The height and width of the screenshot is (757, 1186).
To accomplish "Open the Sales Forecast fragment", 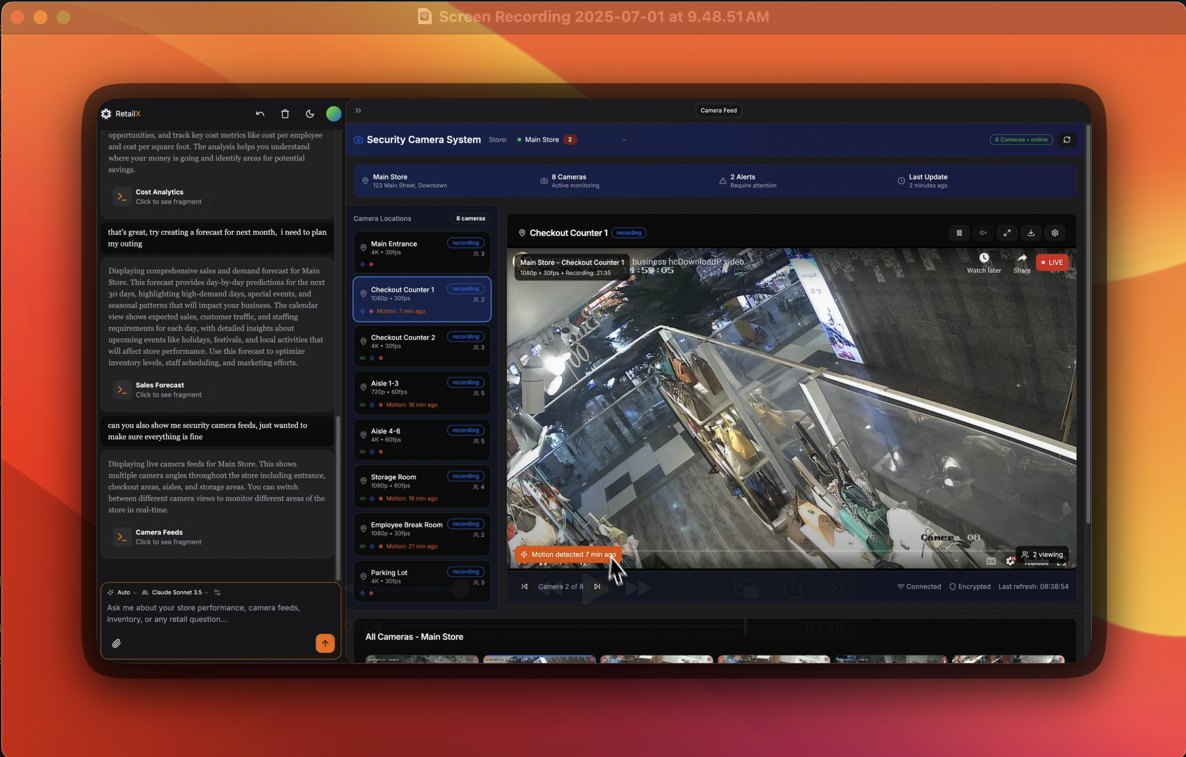I will point(160,389).
